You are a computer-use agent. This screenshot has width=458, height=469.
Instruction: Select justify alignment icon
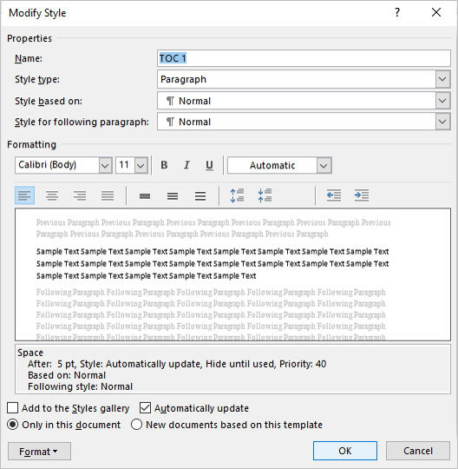pyautogui.click(x=108, y=195)
